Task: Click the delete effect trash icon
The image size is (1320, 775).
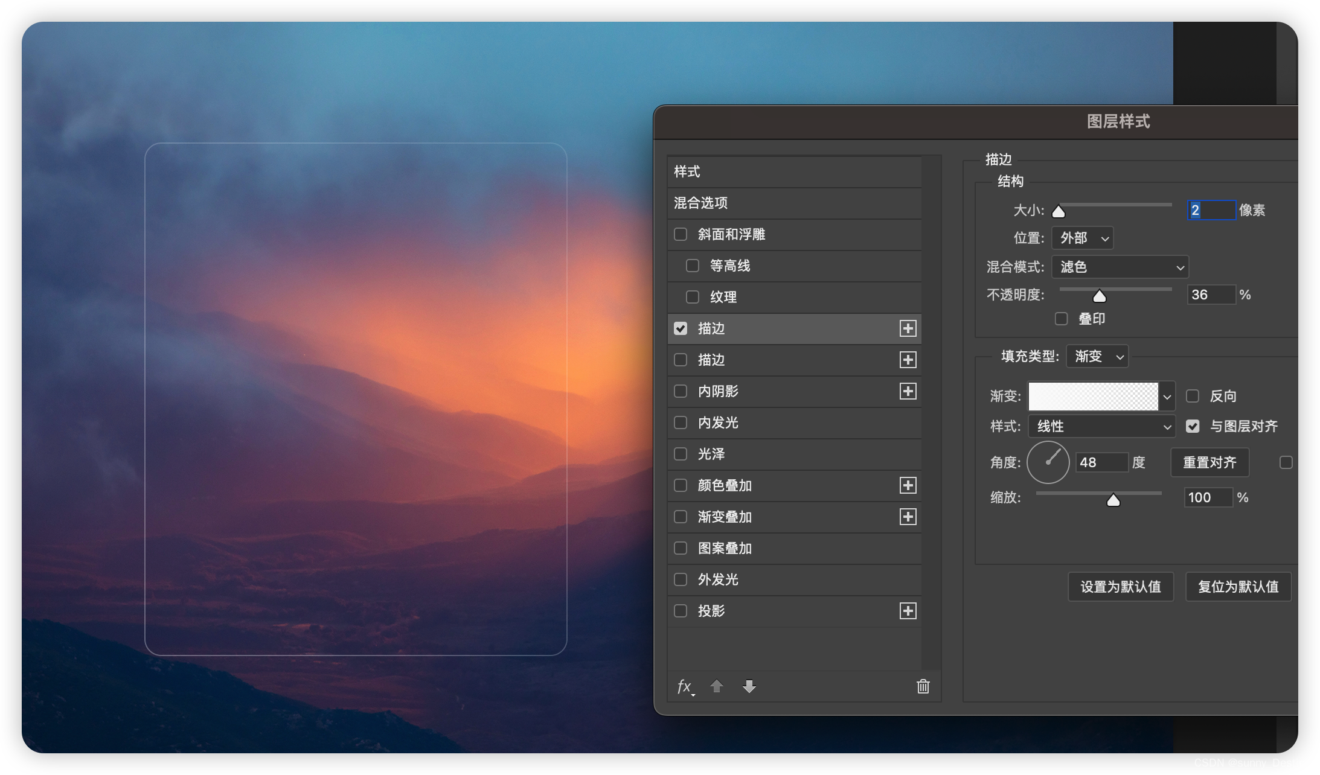Action: coord(923,686)
